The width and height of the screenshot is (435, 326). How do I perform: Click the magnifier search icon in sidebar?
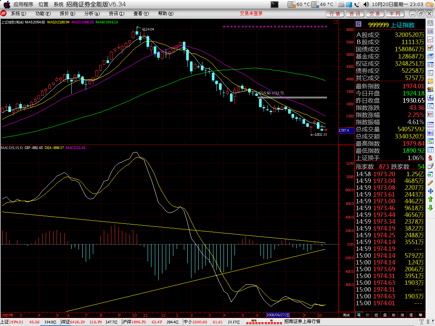click(x=430, y=106)
